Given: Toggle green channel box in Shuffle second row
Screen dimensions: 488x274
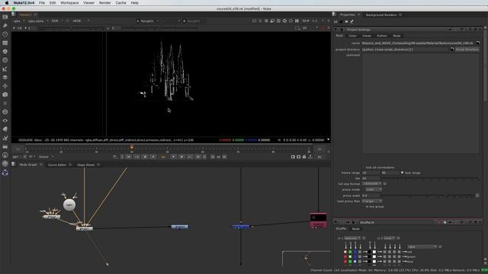Looking at the screenshot, I should click(x=350, y=257).
